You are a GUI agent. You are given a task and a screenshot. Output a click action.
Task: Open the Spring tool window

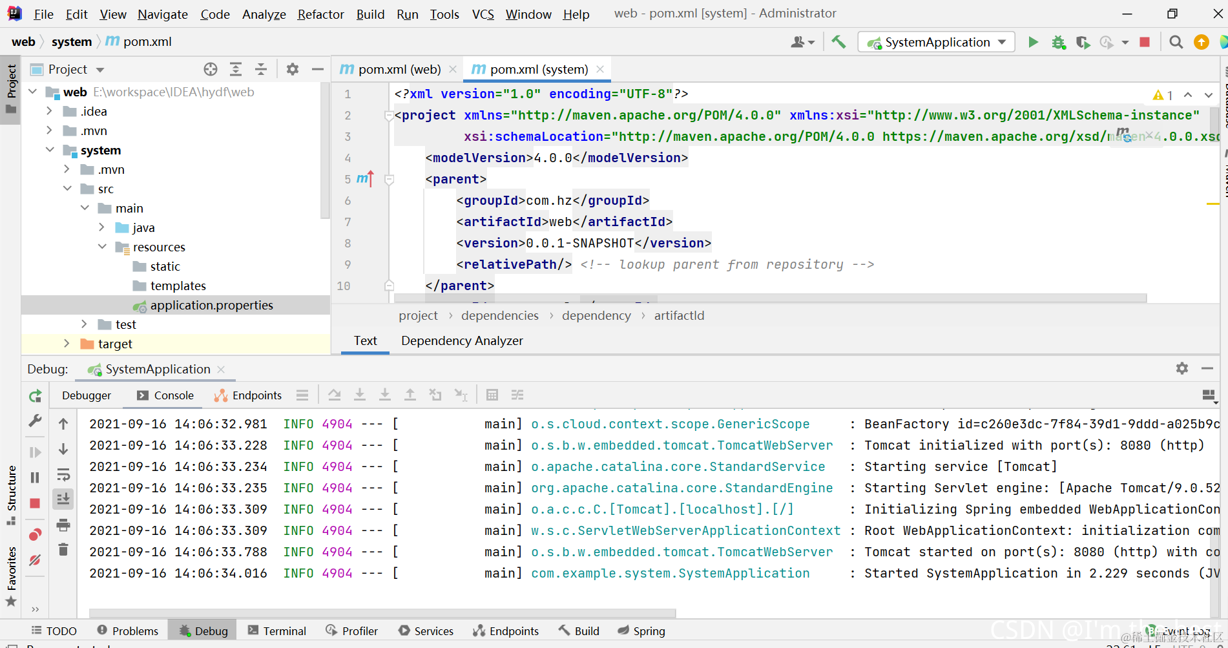641,631
